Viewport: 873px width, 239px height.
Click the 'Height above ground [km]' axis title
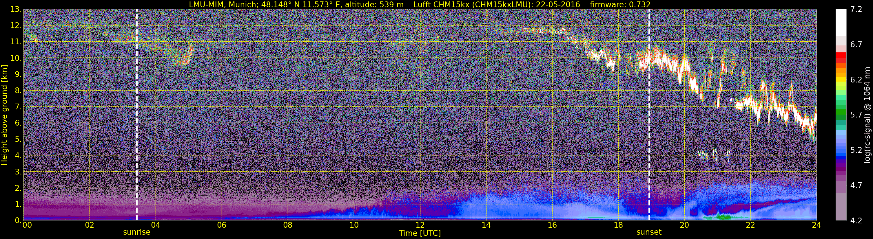coord(4,115)
